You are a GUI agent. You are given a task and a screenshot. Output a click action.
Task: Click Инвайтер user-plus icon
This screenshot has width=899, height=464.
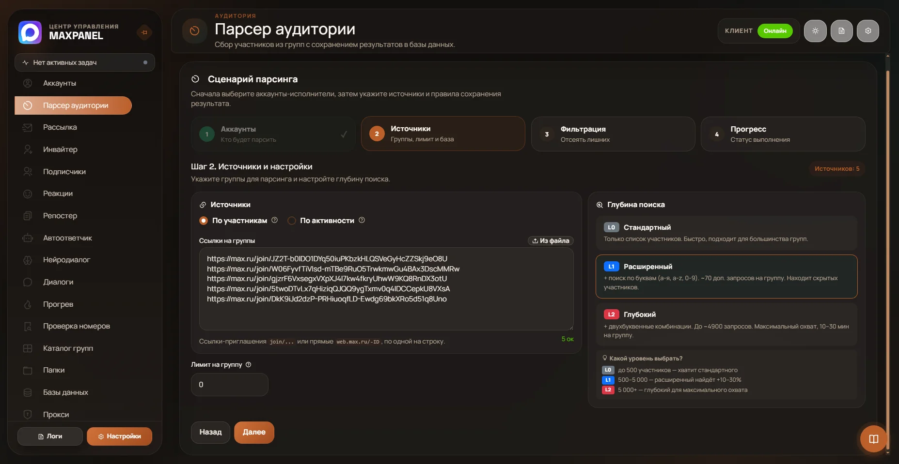point(28,150)
